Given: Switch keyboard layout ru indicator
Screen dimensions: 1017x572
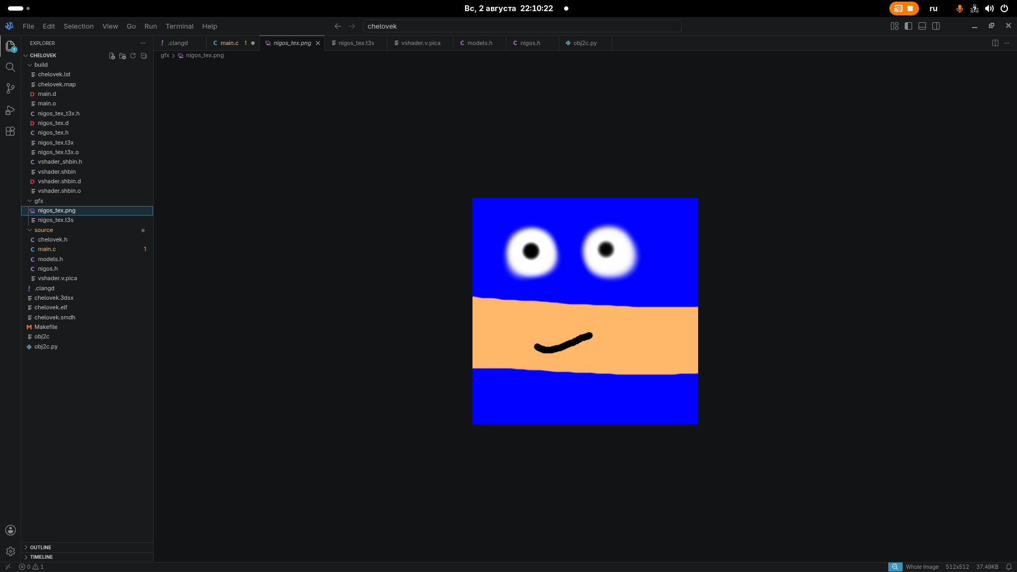Looking at the screenshot, I should (x=933, y=8).
